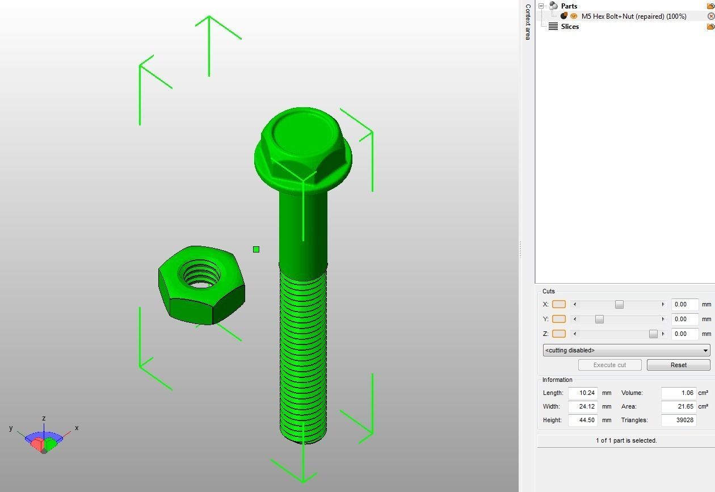Click the Y slider right arrow in Cuts
This screenshot has width=715, height=492.
(x=663, y=319)
